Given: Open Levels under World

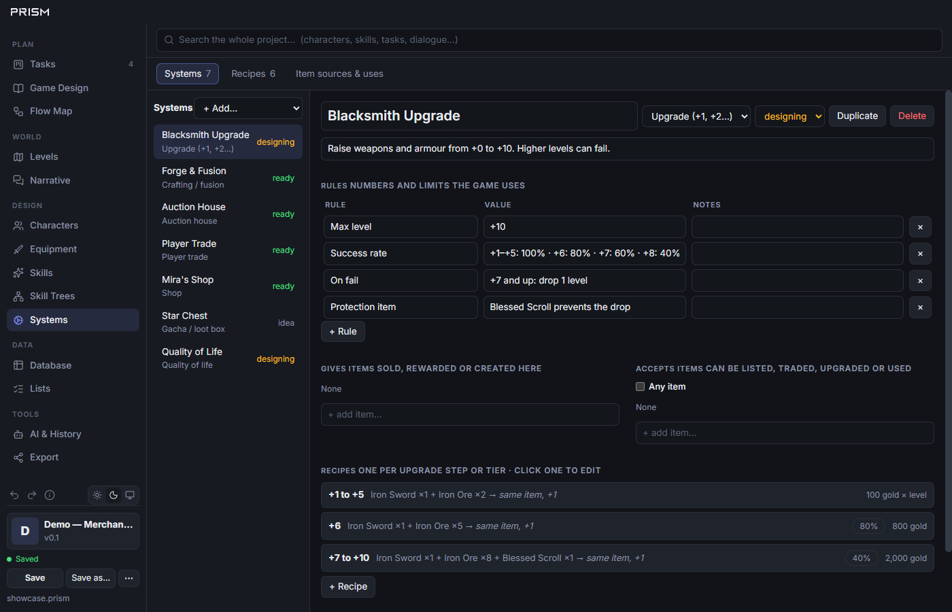Looking at the screenshot, I should pyautogui.click(x=73, y=156).
